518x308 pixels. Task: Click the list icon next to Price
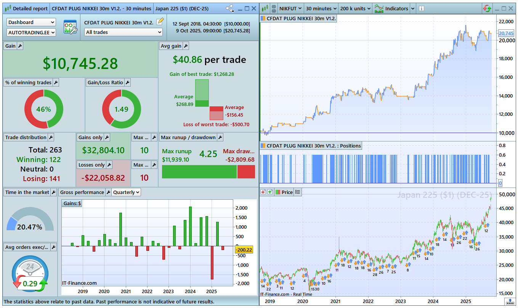click(298, 192)
